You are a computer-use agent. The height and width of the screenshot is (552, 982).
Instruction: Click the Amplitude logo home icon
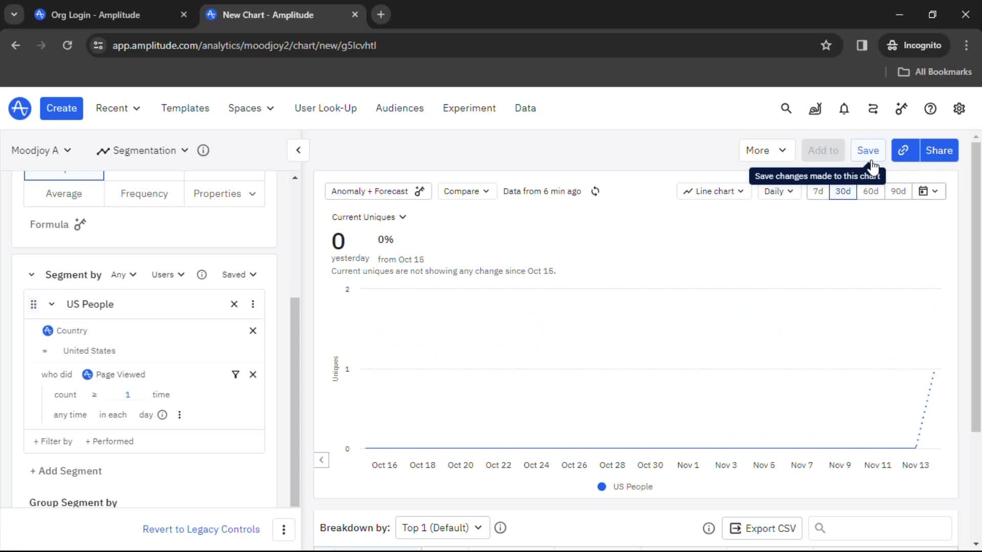[20, 108]
